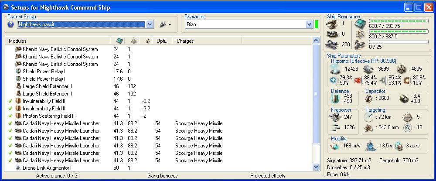
Task: Click the calibration icon showing 300
Action: (332, 44)
